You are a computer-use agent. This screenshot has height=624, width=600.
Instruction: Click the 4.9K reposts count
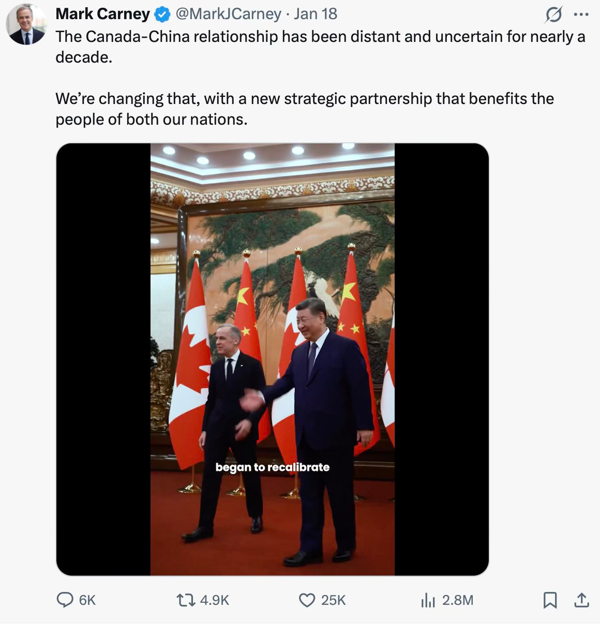coord(214,600)
